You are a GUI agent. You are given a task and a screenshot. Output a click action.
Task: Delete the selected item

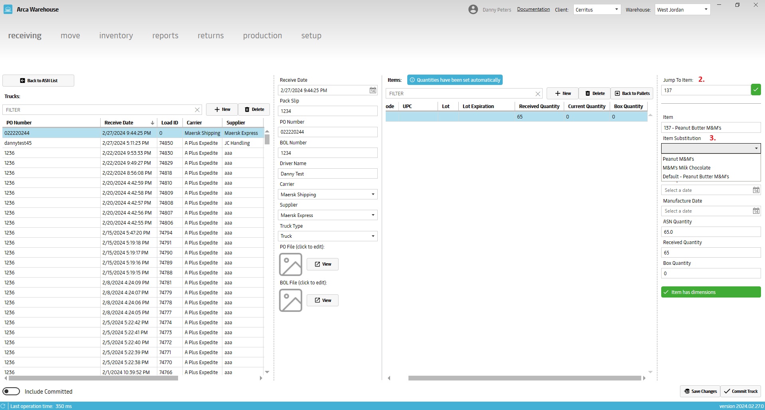point(595,93)
